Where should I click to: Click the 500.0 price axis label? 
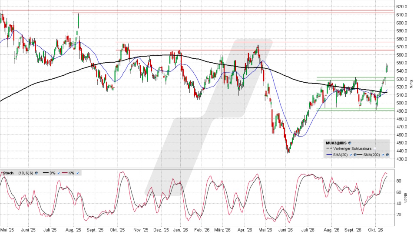point(401,103)
